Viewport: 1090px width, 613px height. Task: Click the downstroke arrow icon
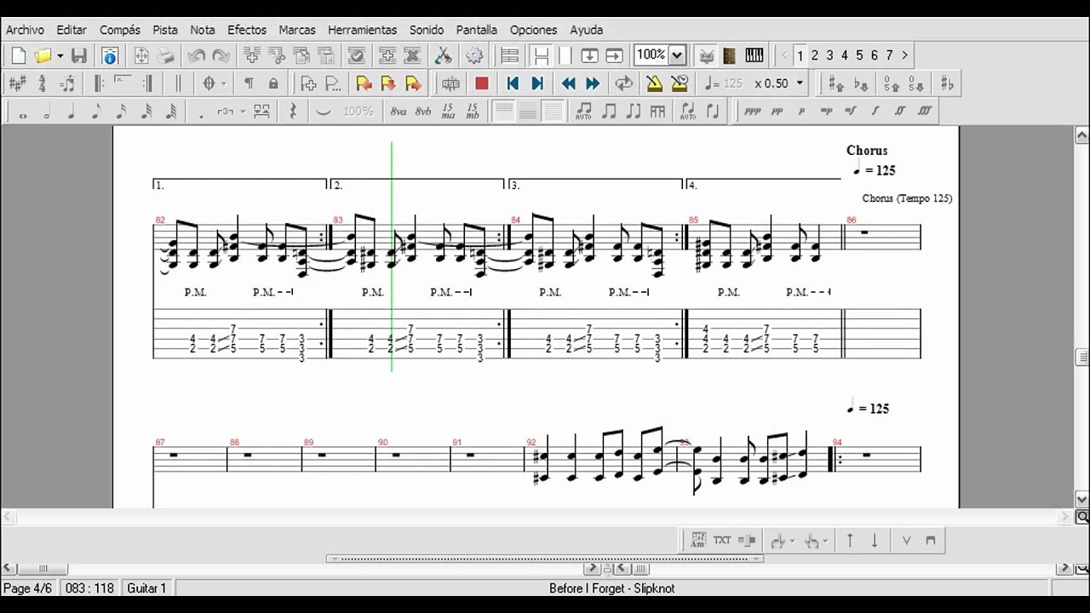pos(875,540)
